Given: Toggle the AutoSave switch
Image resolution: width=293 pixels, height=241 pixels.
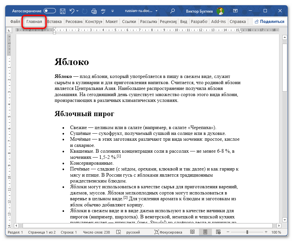Looking at the screenshot, I should click(50, 11).
